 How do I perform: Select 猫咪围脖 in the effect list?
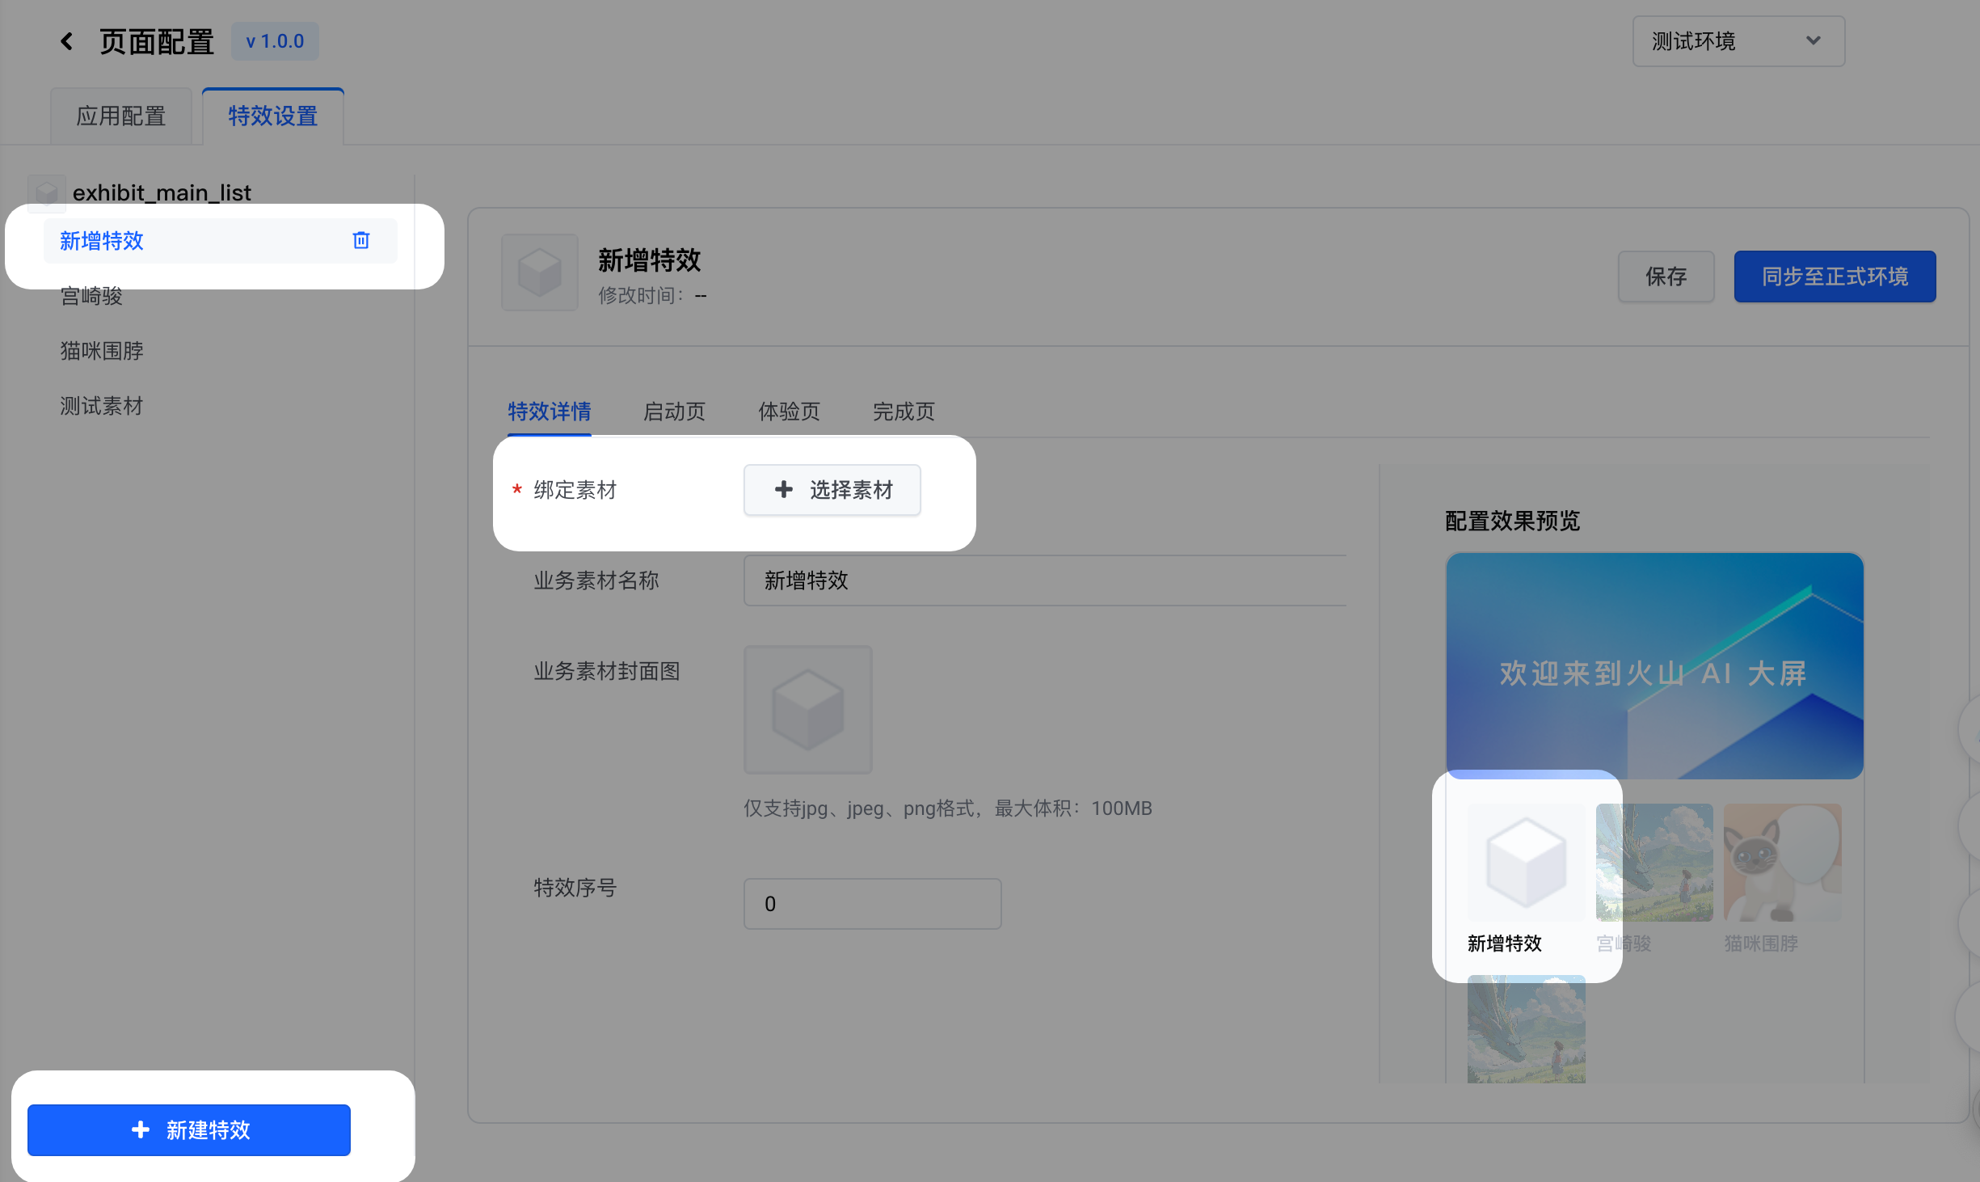pyautogui.click(x=102, y=351)
